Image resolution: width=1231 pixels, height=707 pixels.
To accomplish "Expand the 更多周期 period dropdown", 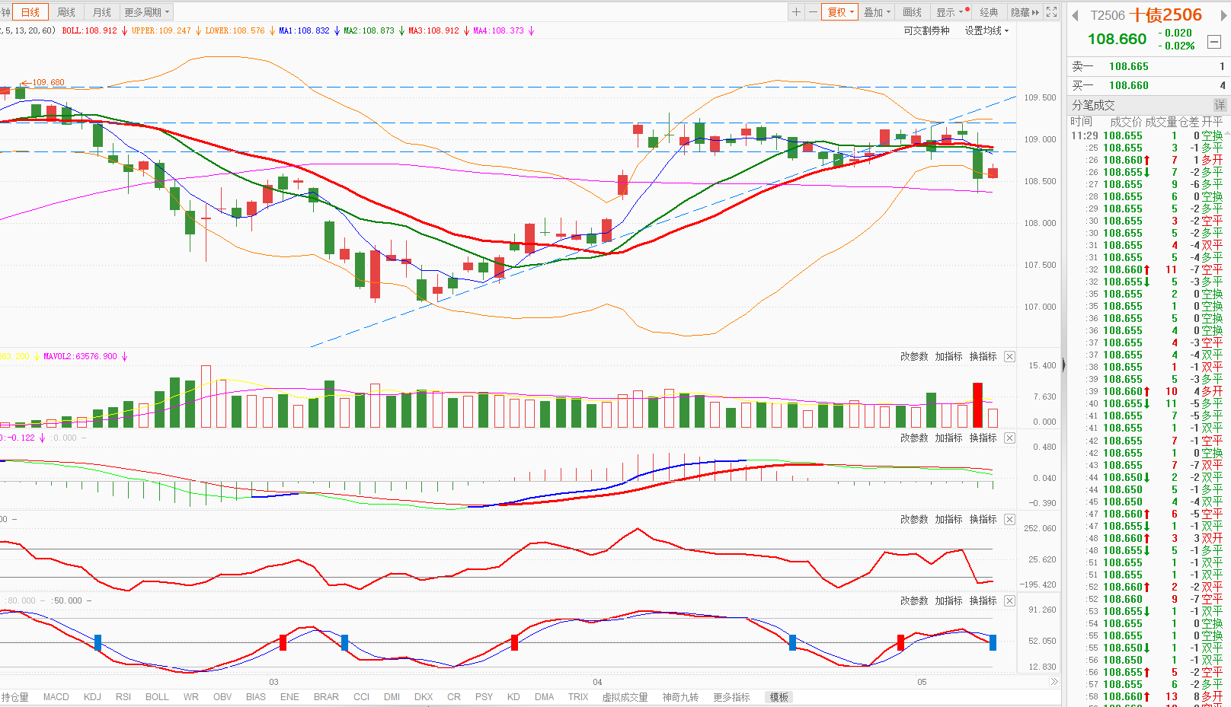I will [x=147, y=12].
